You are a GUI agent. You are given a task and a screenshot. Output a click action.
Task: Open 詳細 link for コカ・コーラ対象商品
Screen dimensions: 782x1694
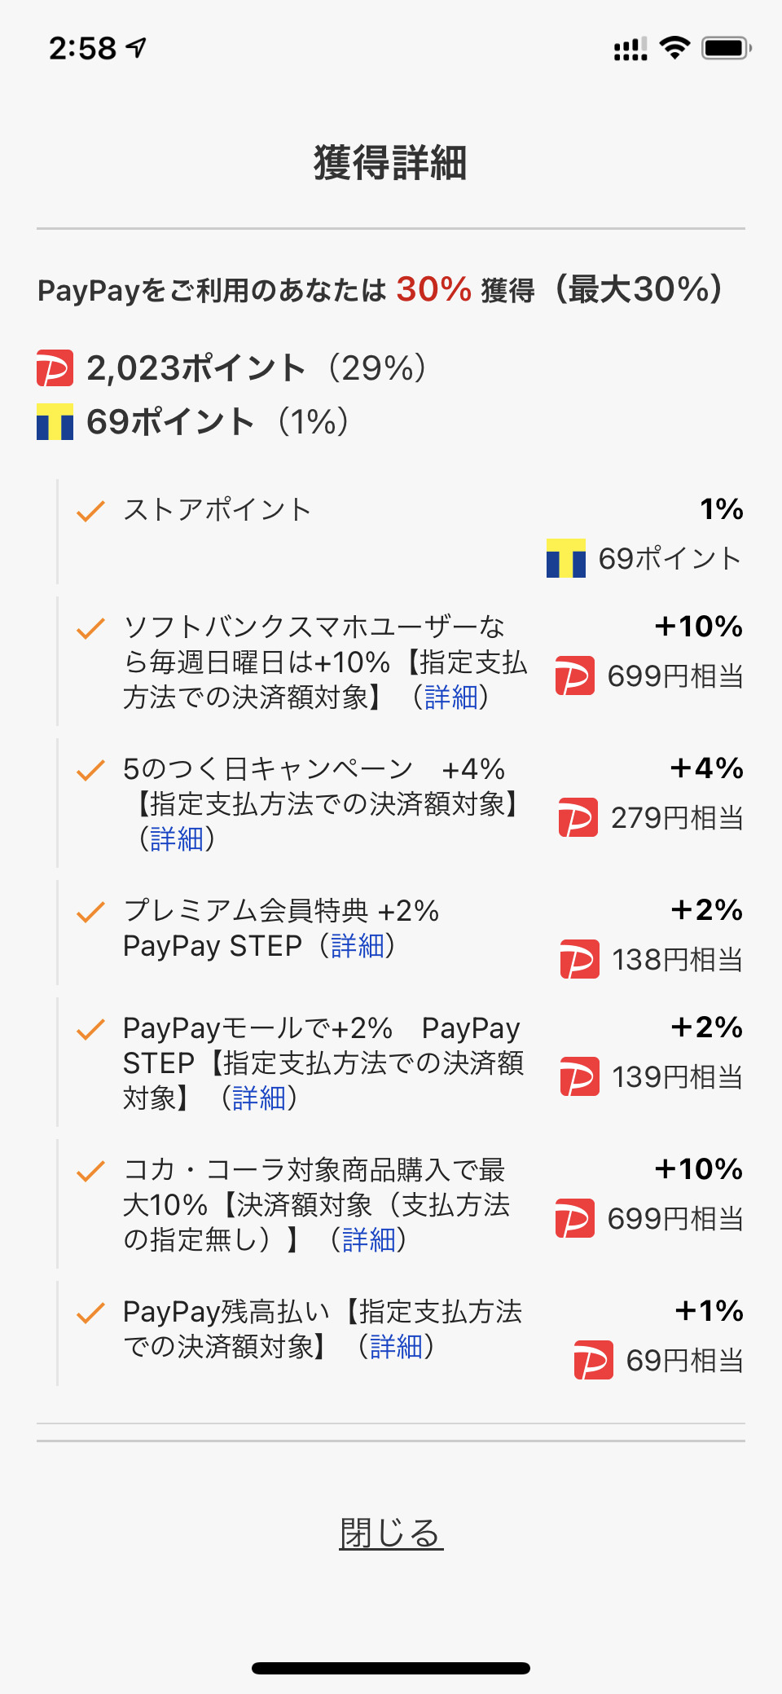pos(368,1240)
